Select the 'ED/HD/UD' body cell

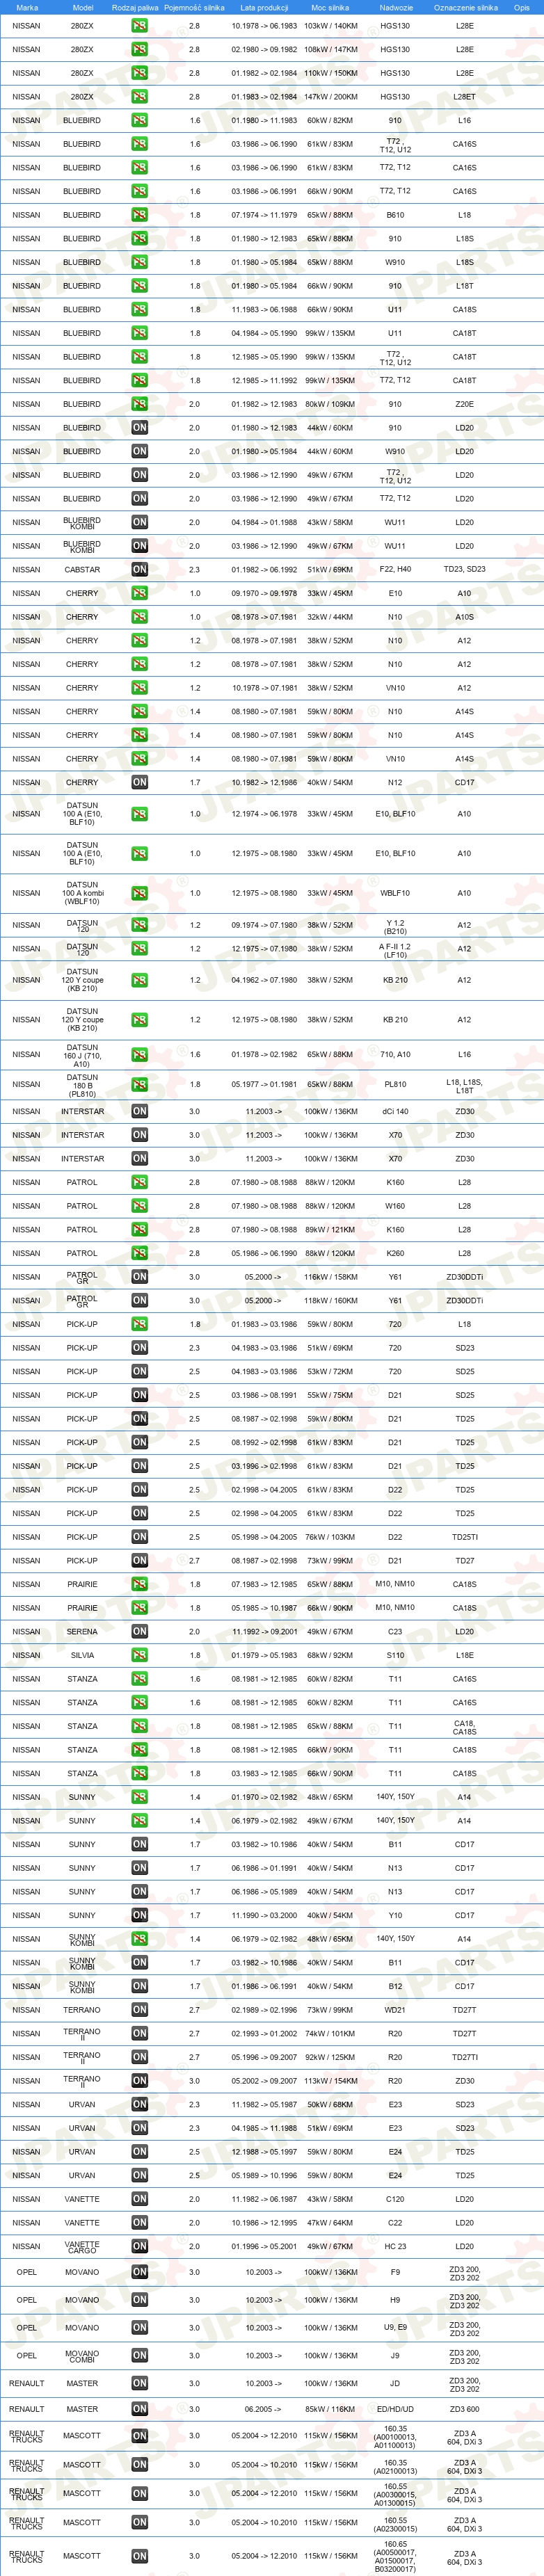(395, 2409)
